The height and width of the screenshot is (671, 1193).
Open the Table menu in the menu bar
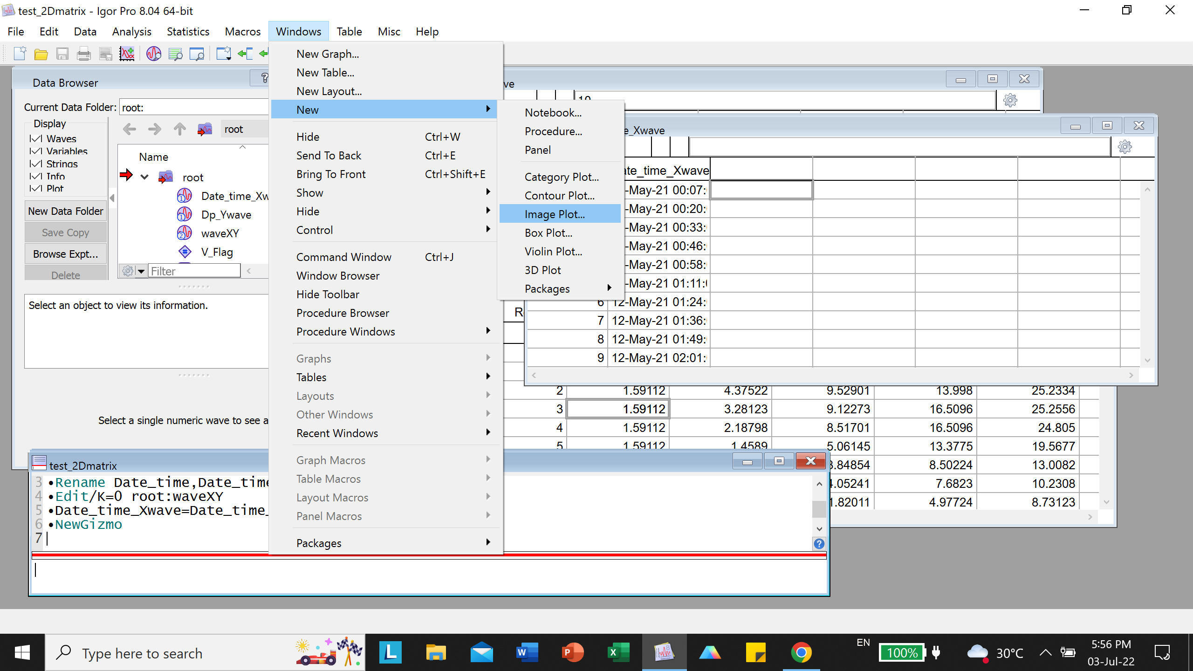[x=350, y=31]
